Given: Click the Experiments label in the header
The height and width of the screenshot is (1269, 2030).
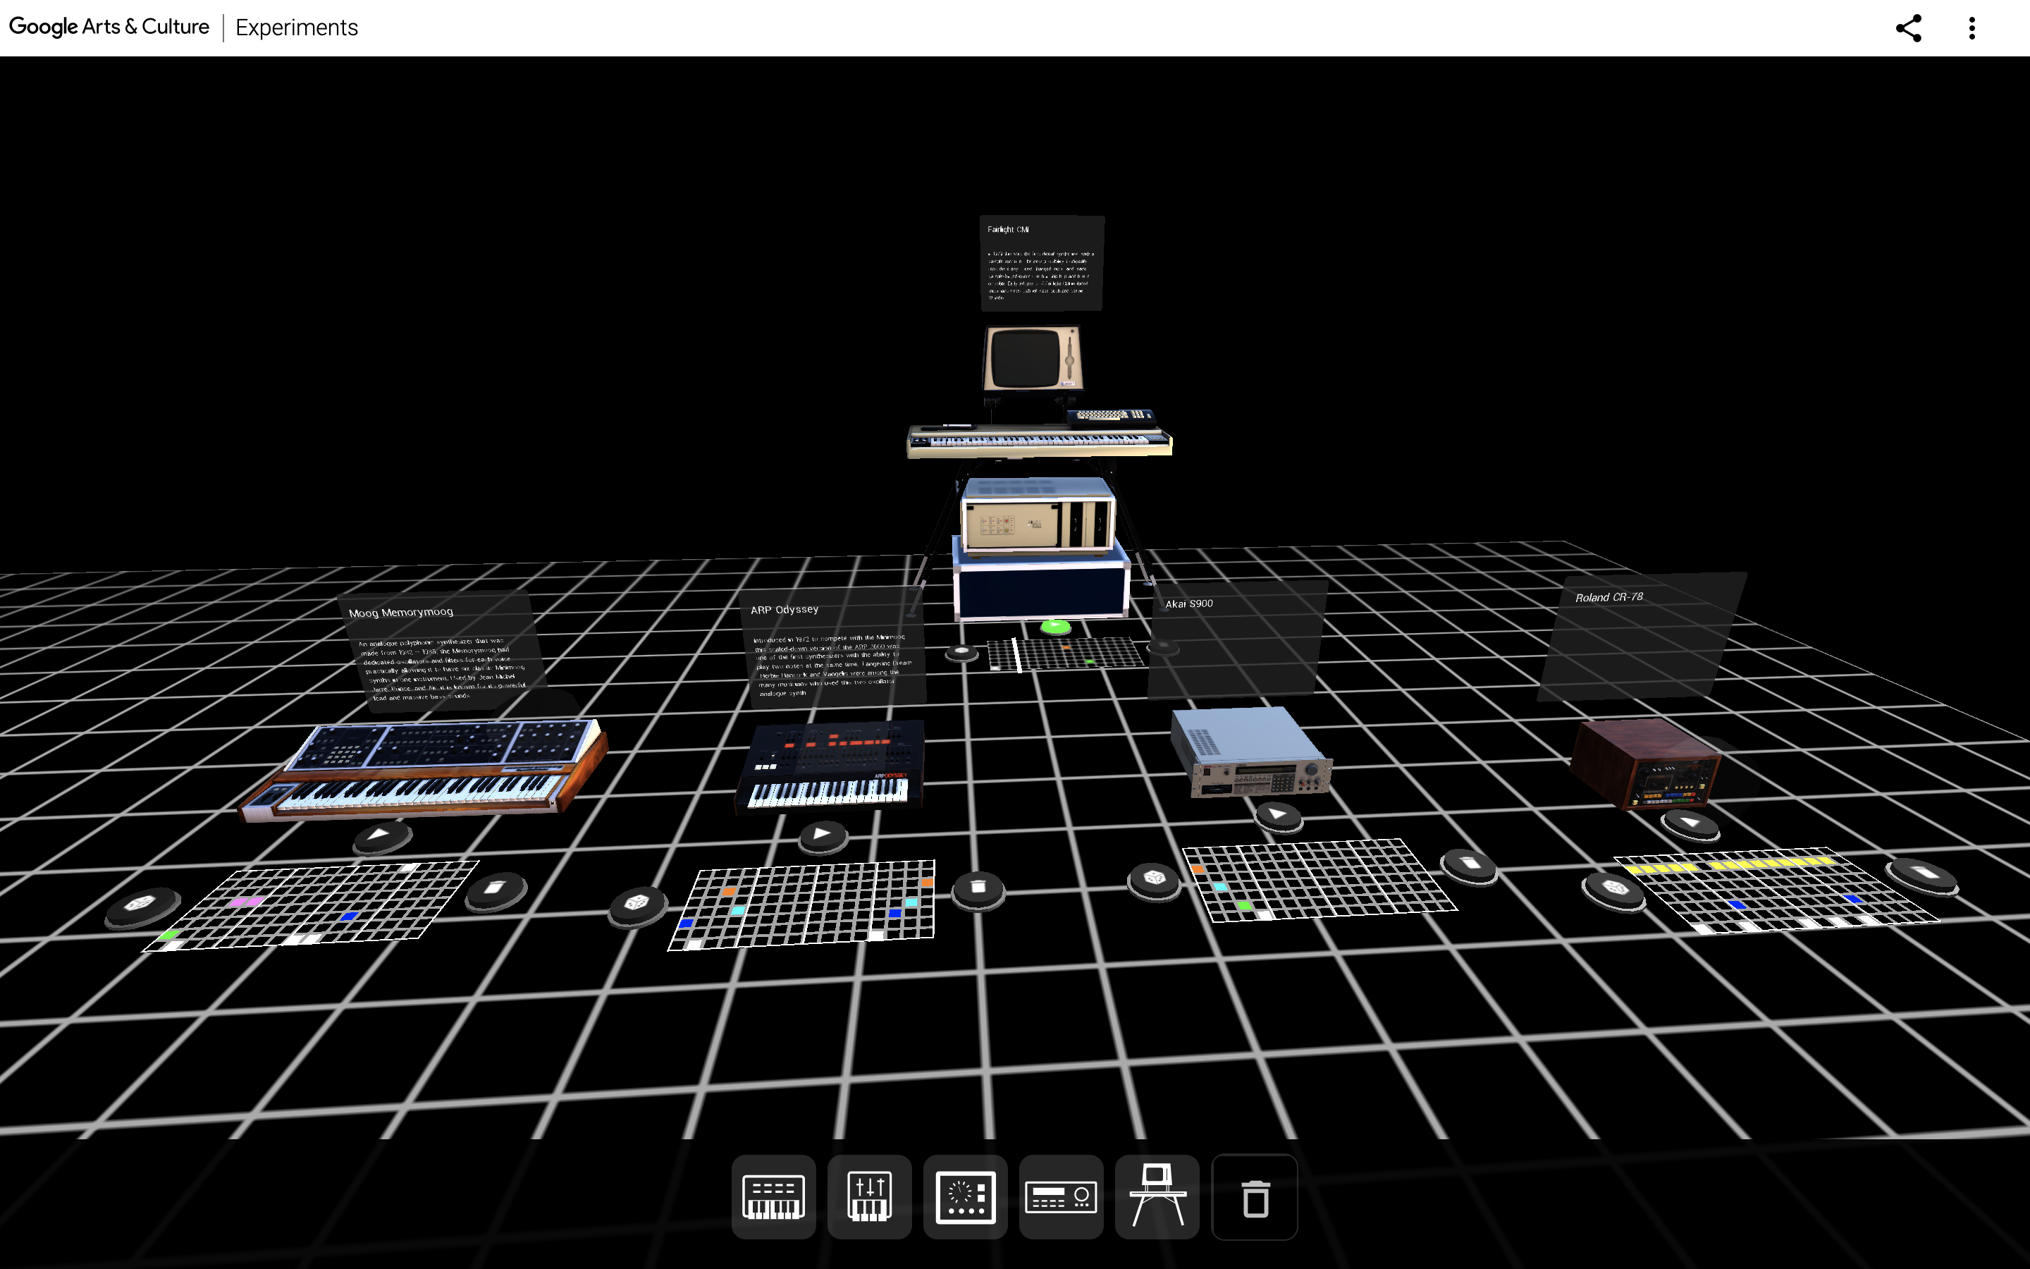Looking at the screenshot, I should click(296, 27).
